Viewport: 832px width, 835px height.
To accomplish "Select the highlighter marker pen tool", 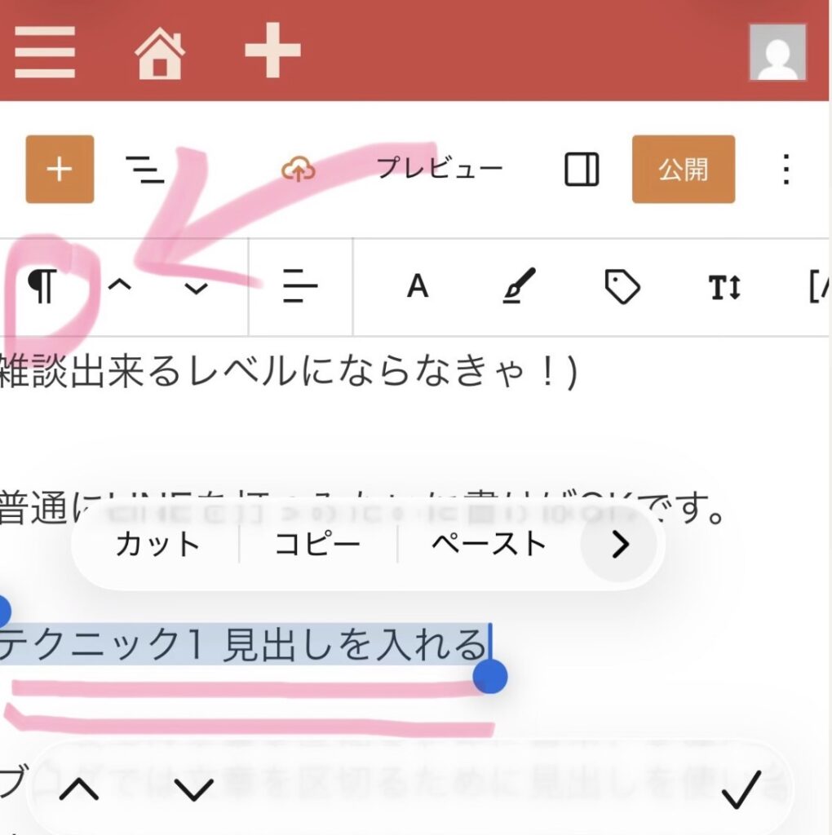I will point(520,286).
